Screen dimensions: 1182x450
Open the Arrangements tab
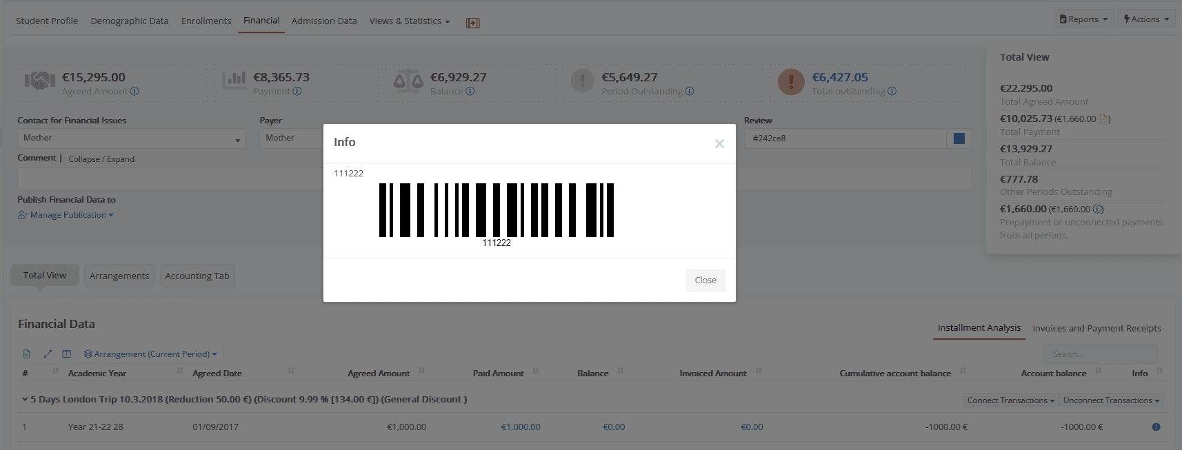click(119, 276)
